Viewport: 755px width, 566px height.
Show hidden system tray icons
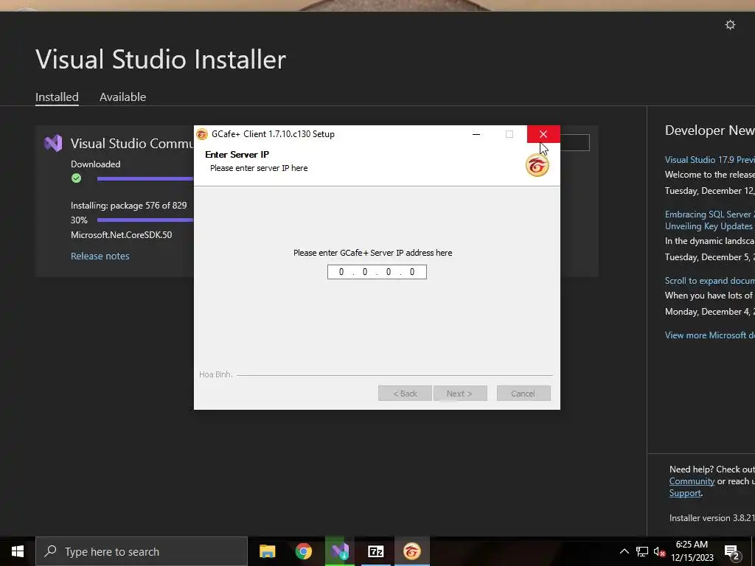pyautogui.click(x=624, y=551)
